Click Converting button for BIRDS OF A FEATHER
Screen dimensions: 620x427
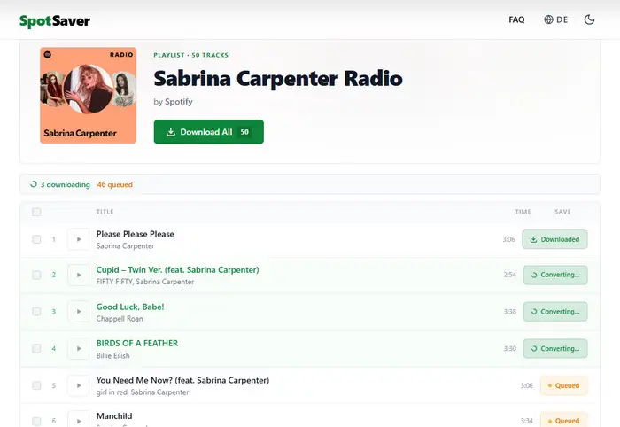pos(555,348)
